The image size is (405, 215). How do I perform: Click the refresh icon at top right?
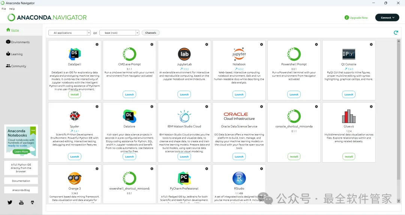click(x=396, y=33)
